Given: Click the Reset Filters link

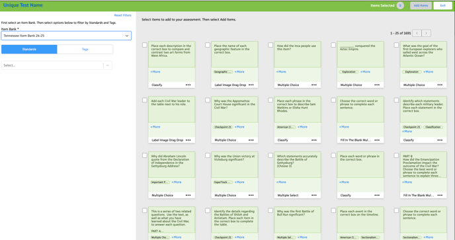Looking at the screenshot, I should click(123, 15).
